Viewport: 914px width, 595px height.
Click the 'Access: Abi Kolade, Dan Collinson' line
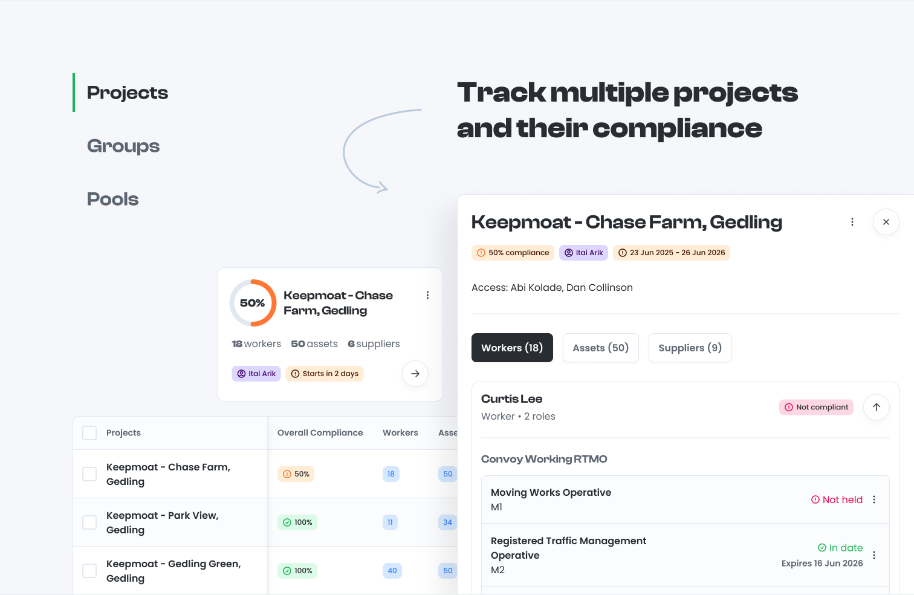tap(552, 288)
